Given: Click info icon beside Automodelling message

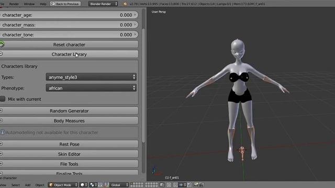Looking at the screenshot, I should (2, 132).
